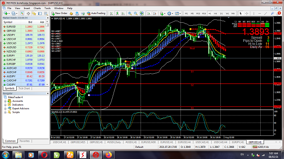Click the New Order button
The height and width of the screenshot is (159, 284).
59,13
